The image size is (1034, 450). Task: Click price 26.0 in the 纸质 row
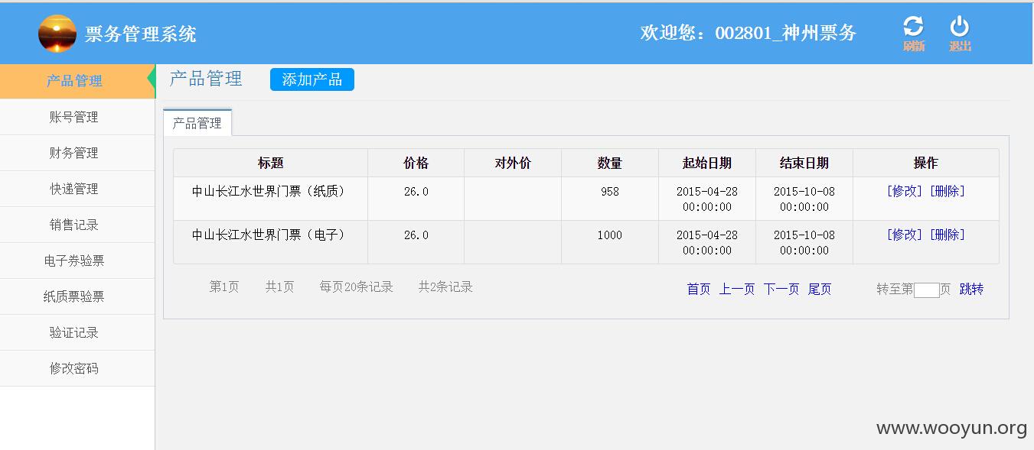tap(416, 192)
